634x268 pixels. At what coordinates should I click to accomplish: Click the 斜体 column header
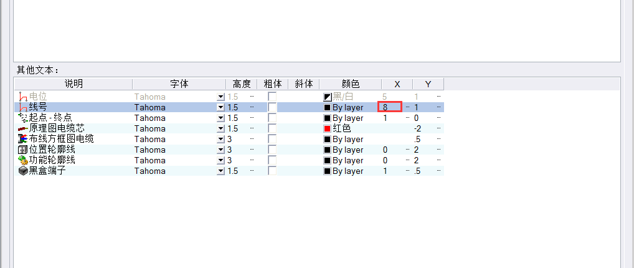[304, 84]
